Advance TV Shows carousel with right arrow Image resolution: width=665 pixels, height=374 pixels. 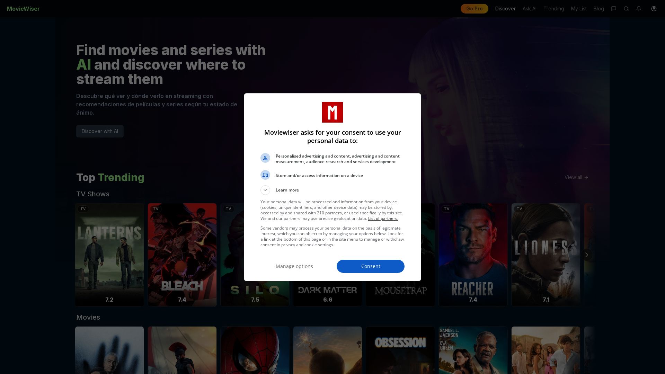pos(586,255)
